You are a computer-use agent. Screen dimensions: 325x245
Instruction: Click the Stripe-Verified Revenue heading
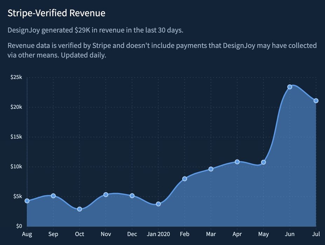coord(56,13)
